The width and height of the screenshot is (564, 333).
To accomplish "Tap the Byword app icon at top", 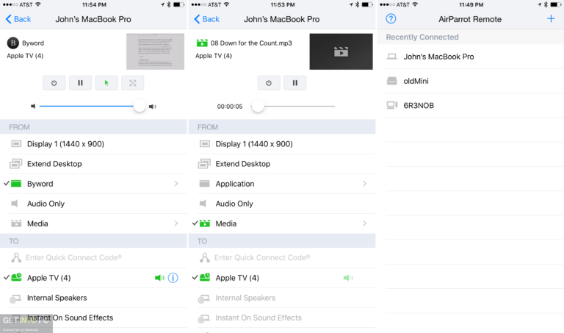I will (13, 43).
